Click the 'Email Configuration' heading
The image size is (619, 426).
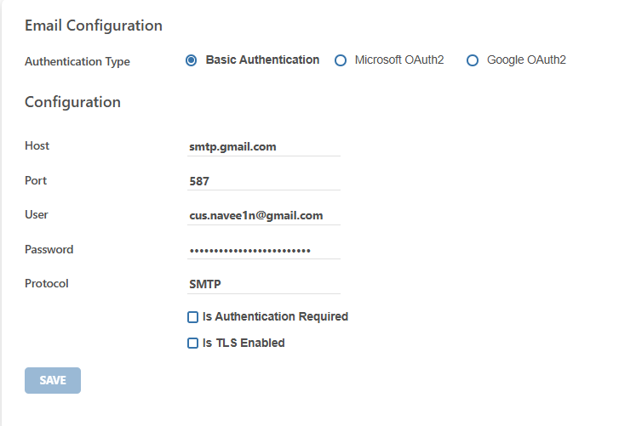tap(94, 26)
